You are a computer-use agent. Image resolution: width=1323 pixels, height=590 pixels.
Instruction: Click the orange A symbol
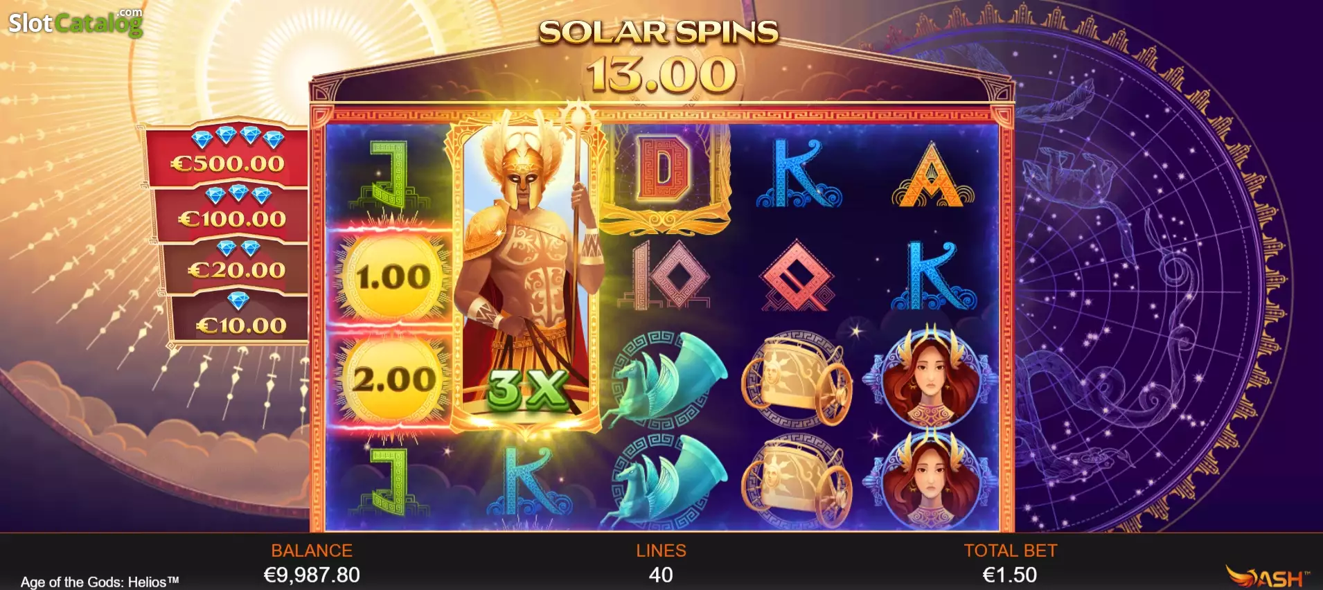coord(932,175)
